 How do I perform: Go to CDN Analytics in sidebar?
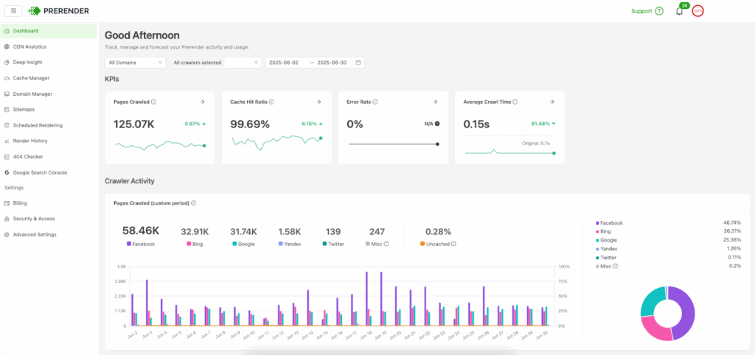[29, 46]
